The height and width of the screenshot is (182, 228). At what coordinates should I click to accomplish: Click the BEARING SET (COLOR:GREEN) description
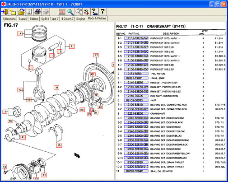167,118
